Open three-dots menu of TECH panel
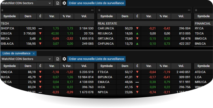Viewport: 213px width, 108px height. (x=92, y=10)
